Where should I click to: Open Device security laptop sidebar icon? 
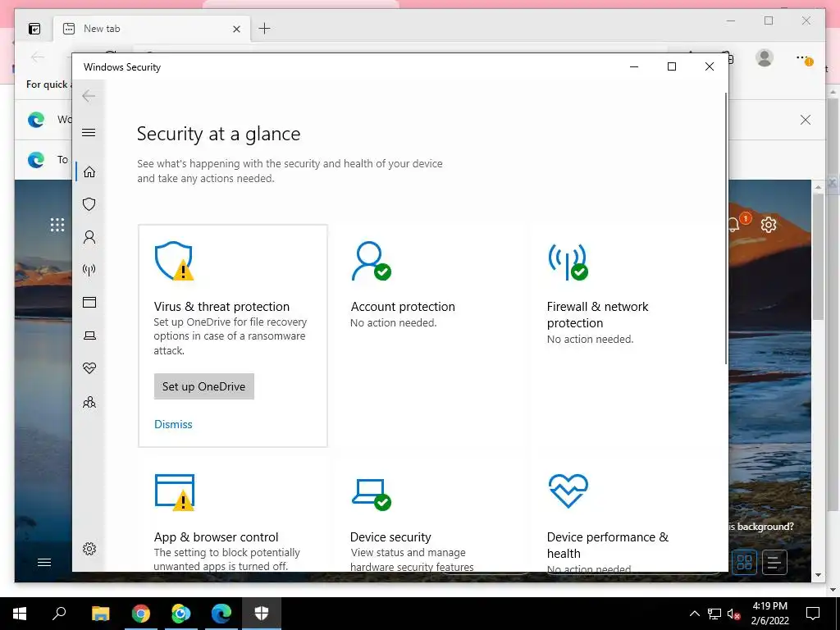tap(89, 336)
